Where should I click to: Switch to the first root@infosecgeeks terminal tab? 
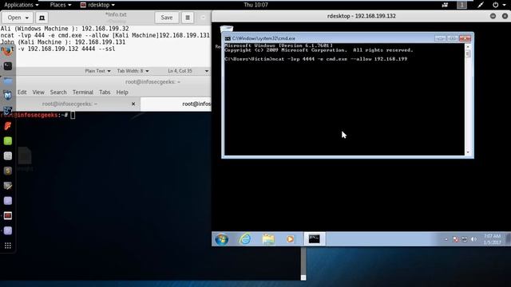[x=69, y=104]
